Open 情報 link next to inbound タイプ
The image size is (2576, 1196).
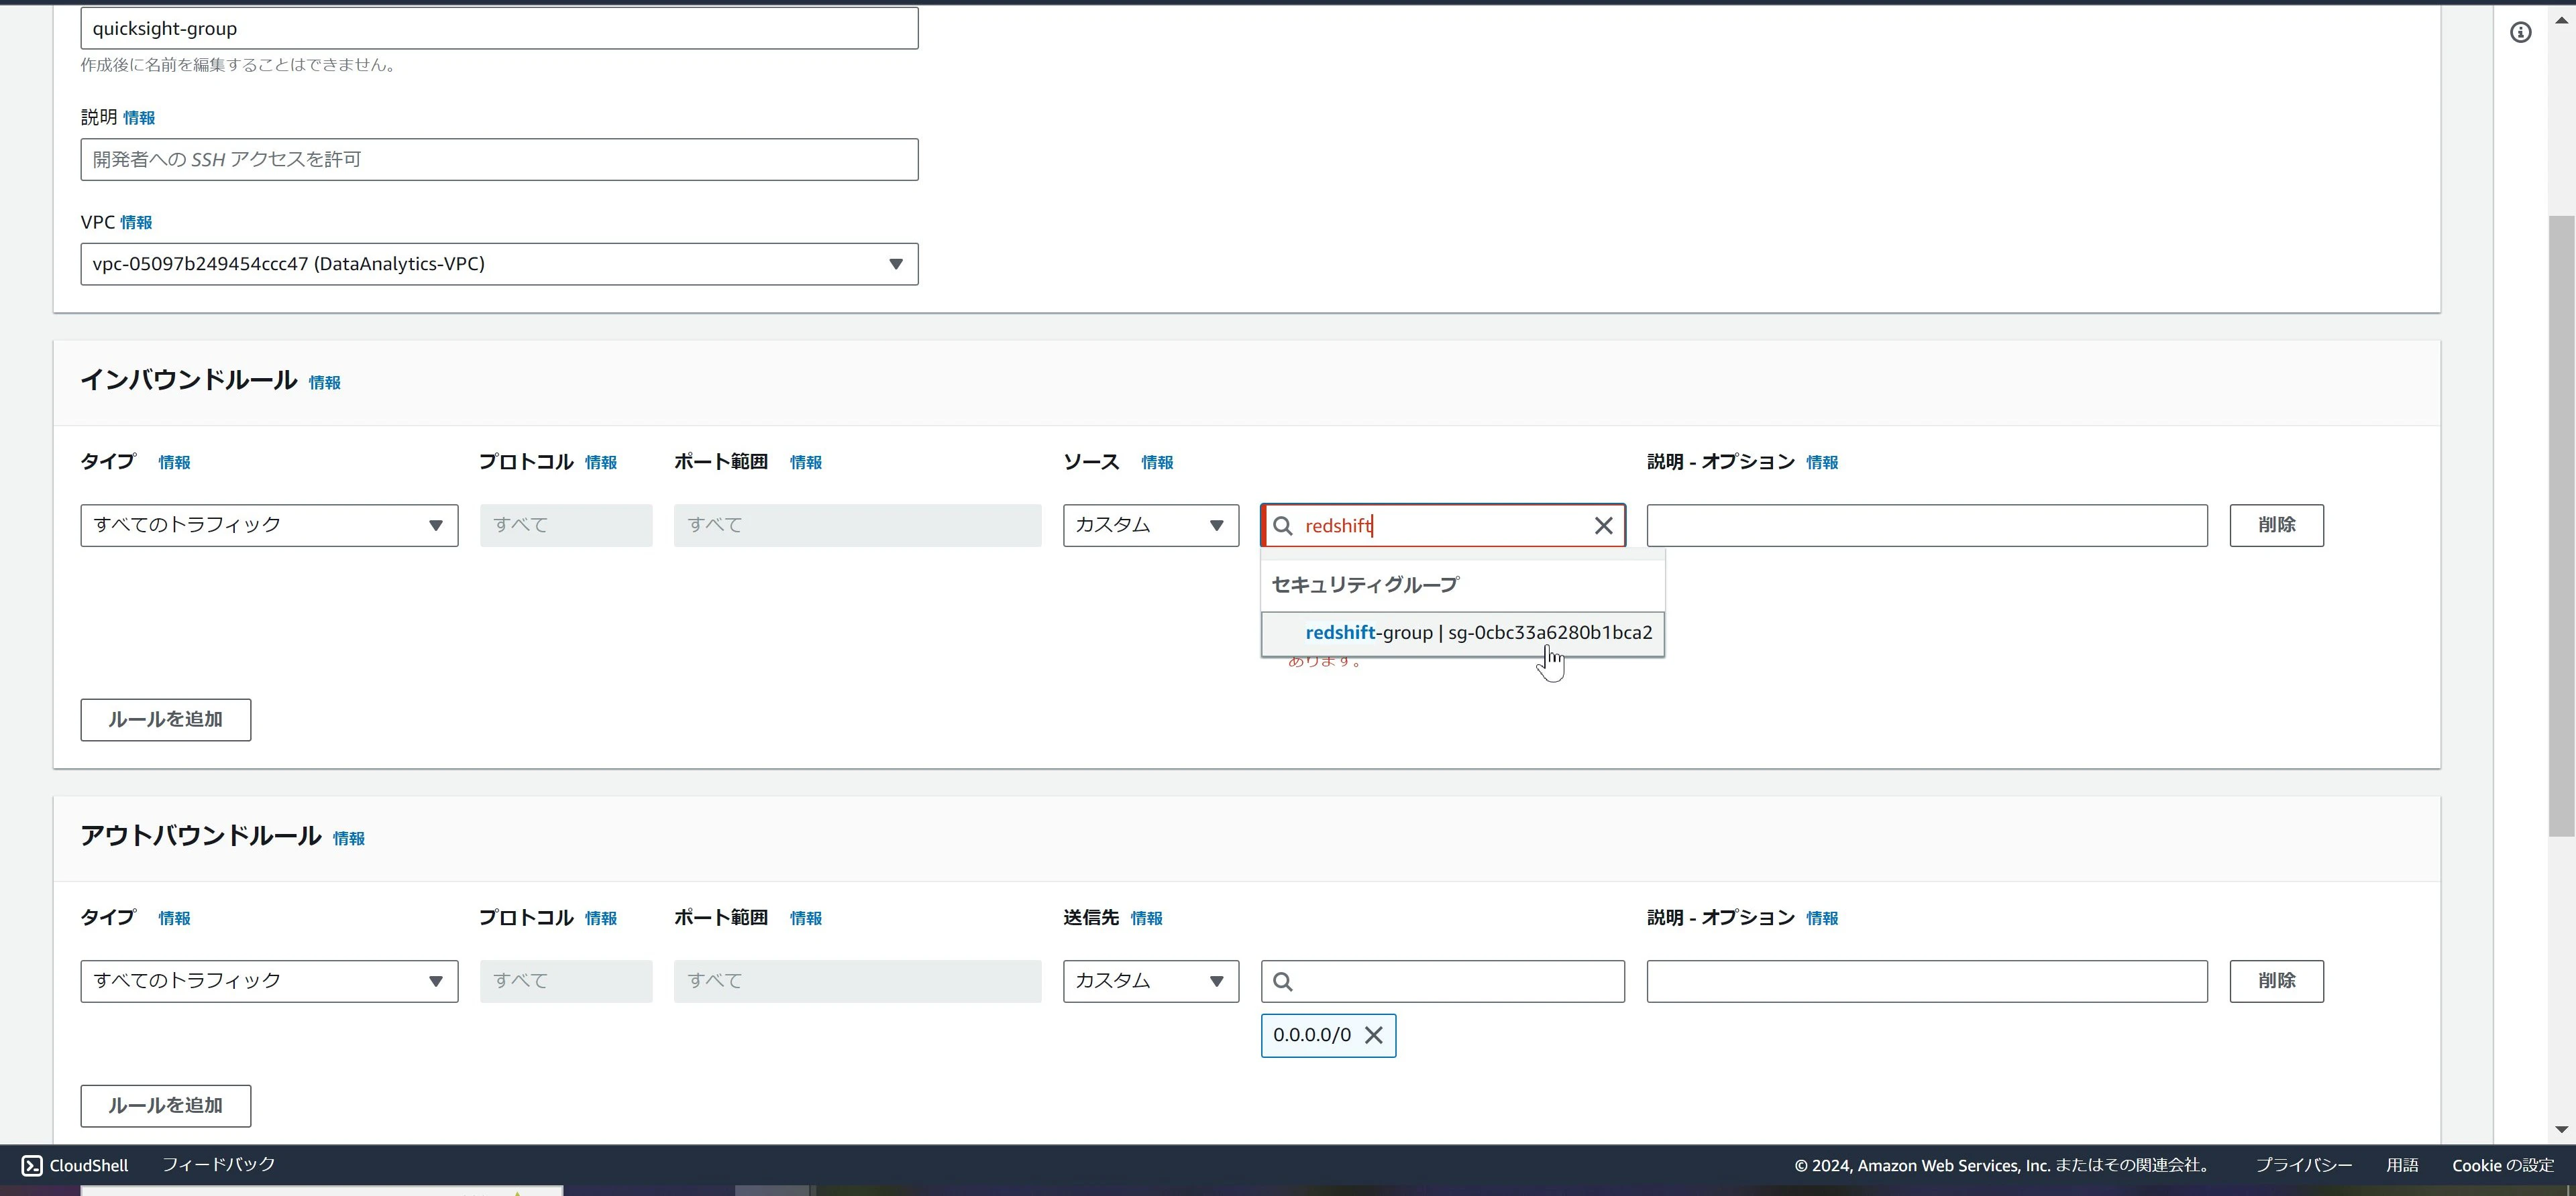pos(174,463)
